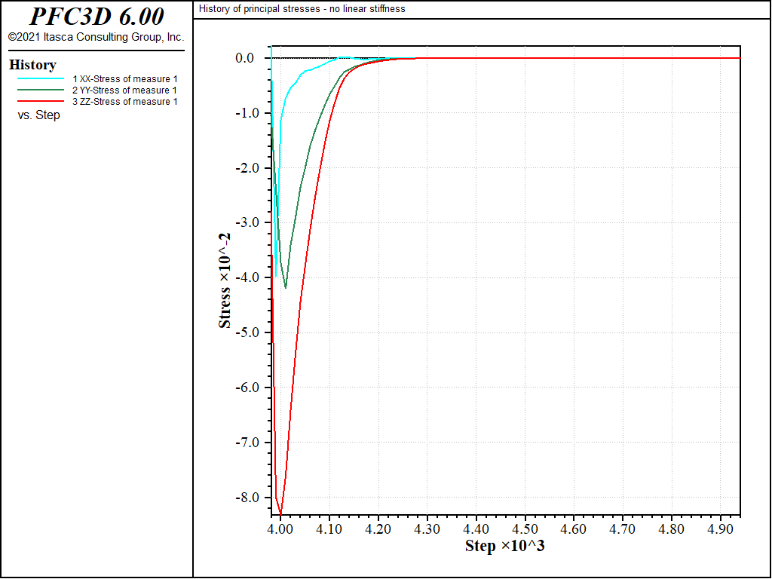Screen dimensions: 772x579
Task: Click the 'vs. Step' legend text
Action: pyautogui.click(x=38, y=115)
